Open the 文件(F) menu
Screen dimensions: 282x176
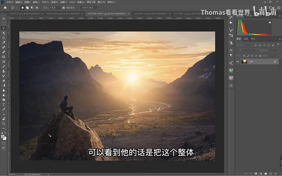(x=10, y=2)
